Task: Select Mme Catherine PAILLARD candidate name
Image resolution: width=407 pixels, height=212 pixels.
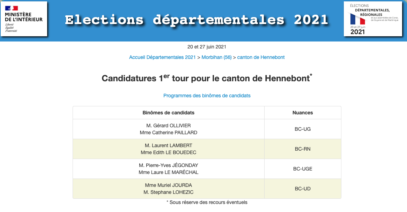Action: coord(169,132)
